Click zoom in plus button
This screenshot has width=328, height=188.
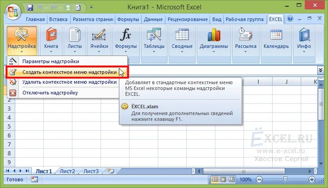click(x=311, y=179)
